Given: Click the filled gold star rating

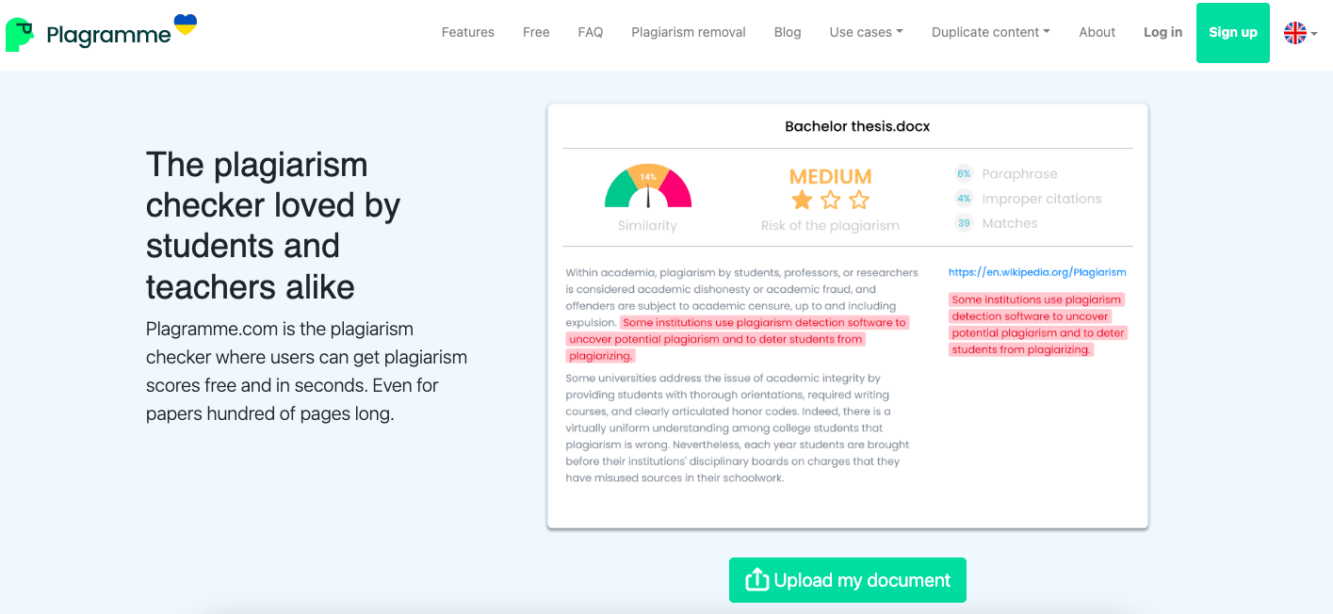Looking at the screenshot, I should 802,200.
